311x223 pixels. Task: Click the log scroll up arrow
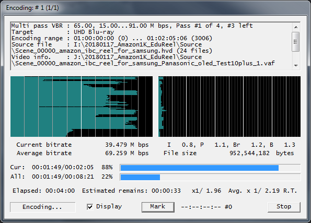(296, 27)
